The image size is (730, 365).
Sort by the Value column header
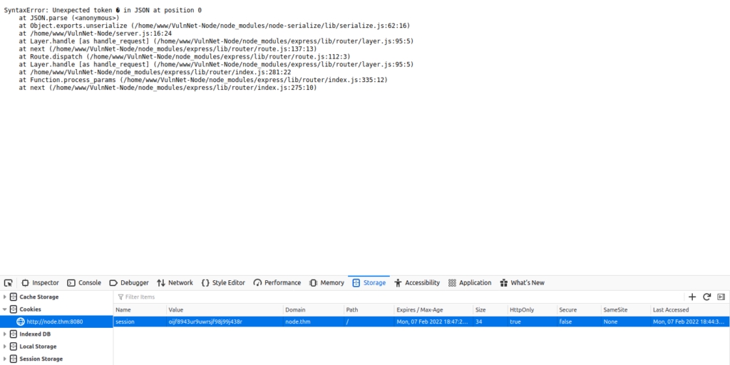(x=225, y=310)
